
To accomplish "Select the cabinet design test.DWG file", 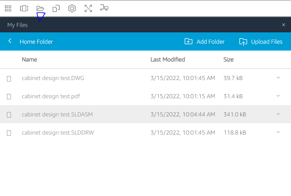I will (x=53, y=78).
